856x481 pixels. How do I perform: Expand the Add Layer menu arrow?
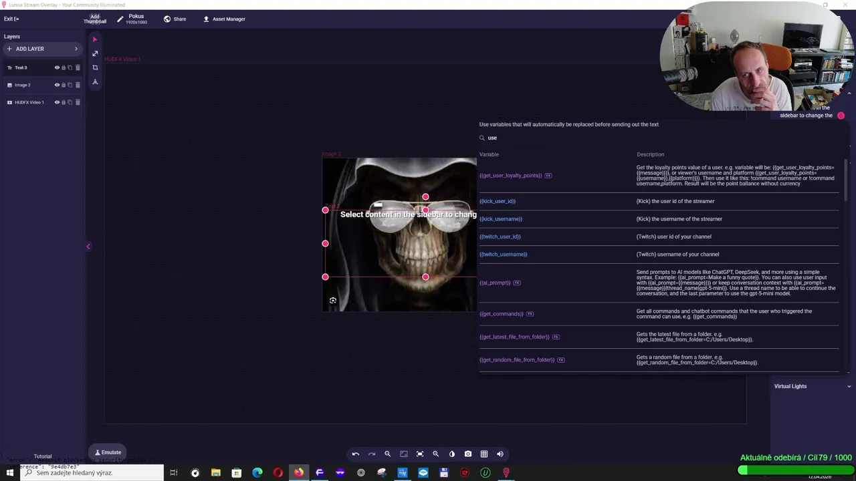click(x=76, y=49)
